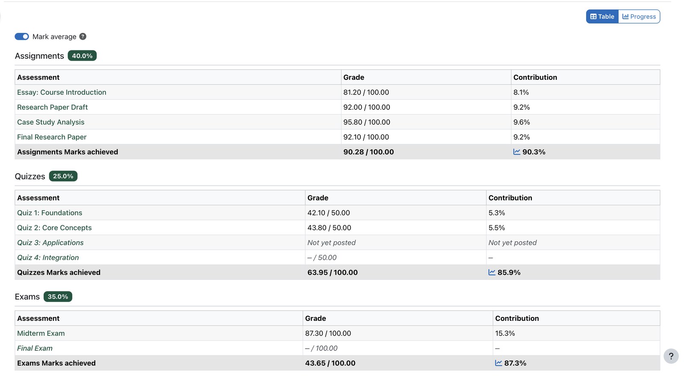The image size is (684, 376).
Task: Switch to the Progress view tab
Action: click(639, 17)
